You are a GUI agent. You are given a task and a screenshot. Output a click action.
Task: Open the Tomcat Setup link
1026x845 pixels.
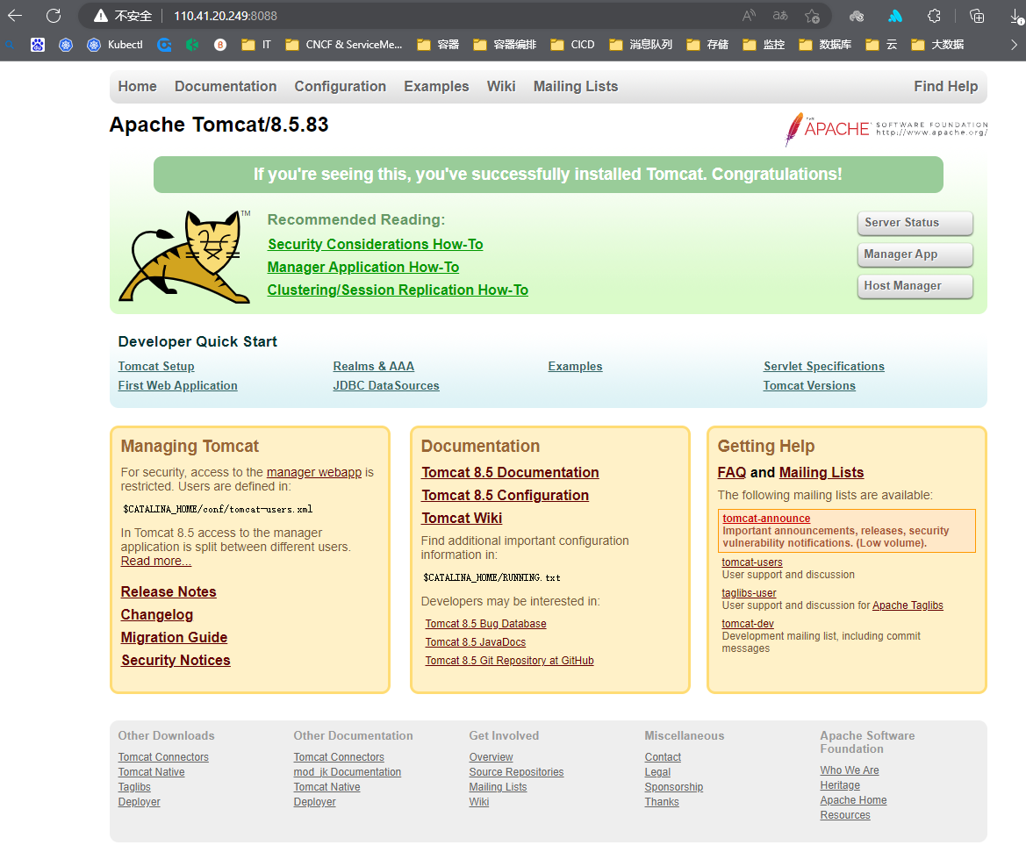[x=156, y=366]
